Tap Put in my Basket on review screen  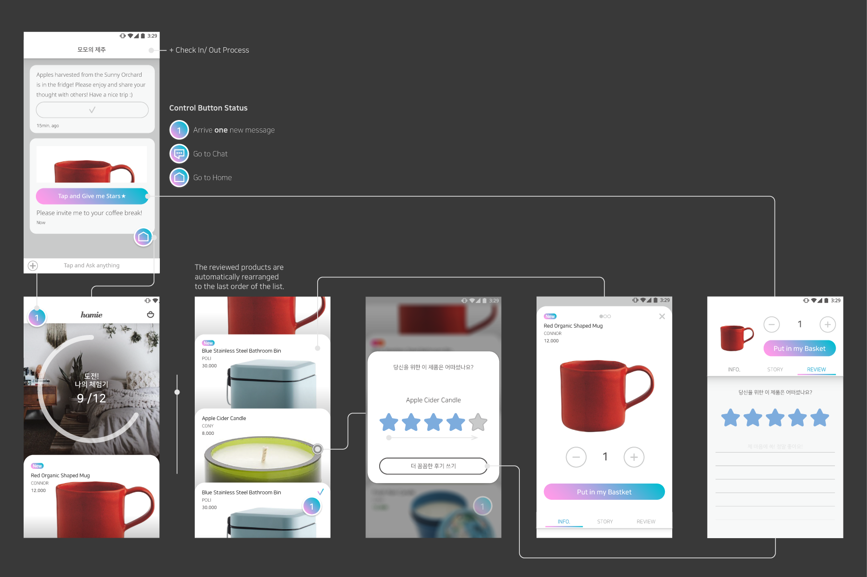click(x=800, y=348)
